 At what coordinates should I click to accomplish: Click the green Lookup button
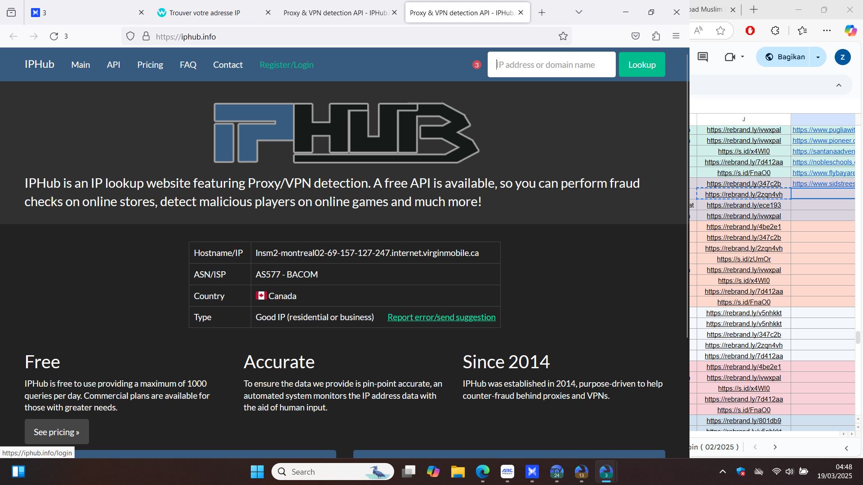click(x=642, y=65)
